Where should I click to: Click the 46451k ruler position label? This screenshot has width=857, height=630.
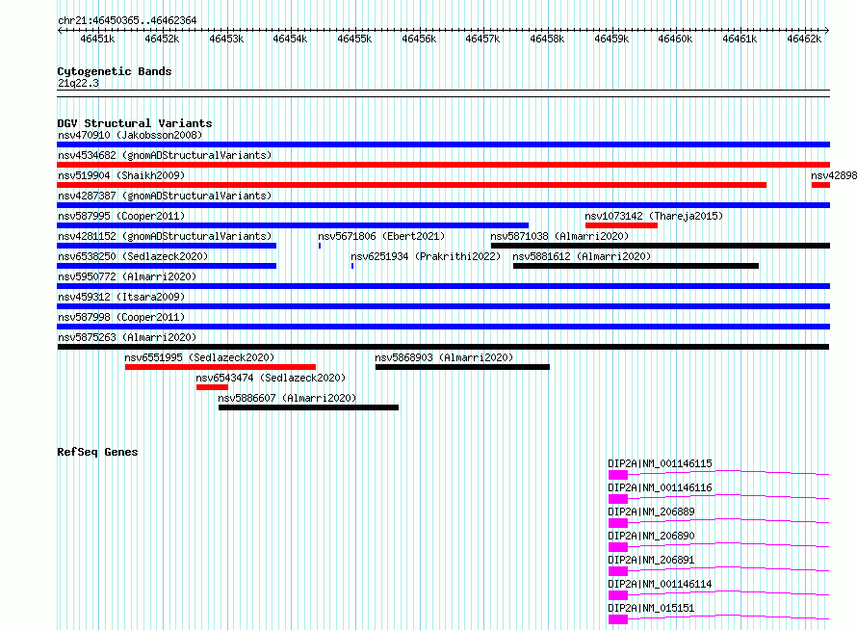pyautogui.click(x=97, y=39)
